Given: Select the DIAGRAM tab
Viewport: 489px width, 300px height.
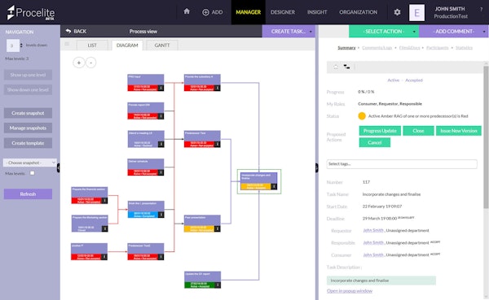Looking at the screenshot, I should pyautogui.click(x=127, y=46).
